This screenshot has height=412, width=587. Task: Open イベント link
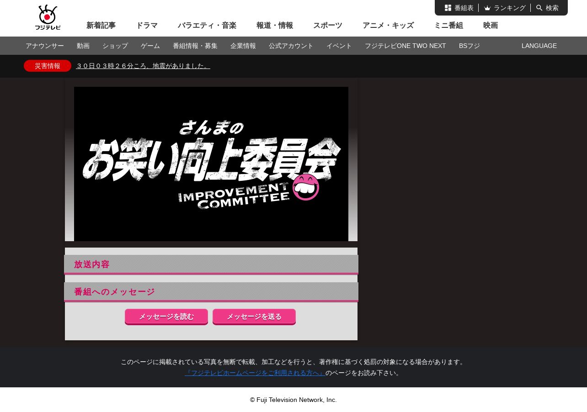pyautogui.click(x=339, y=46)
